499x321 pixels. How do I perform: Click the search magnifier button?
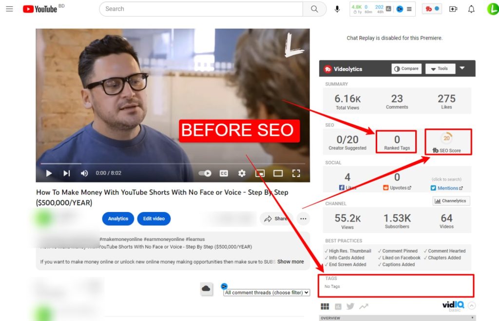tap(314, 9)
